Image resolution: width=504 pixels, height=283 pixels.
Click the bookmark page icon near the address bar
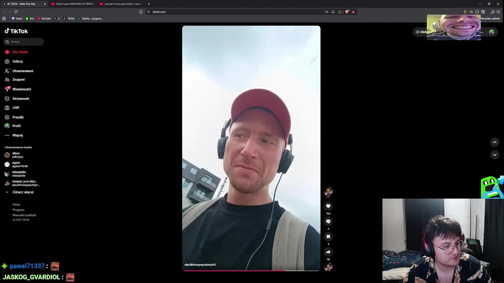tap(141, 12)
